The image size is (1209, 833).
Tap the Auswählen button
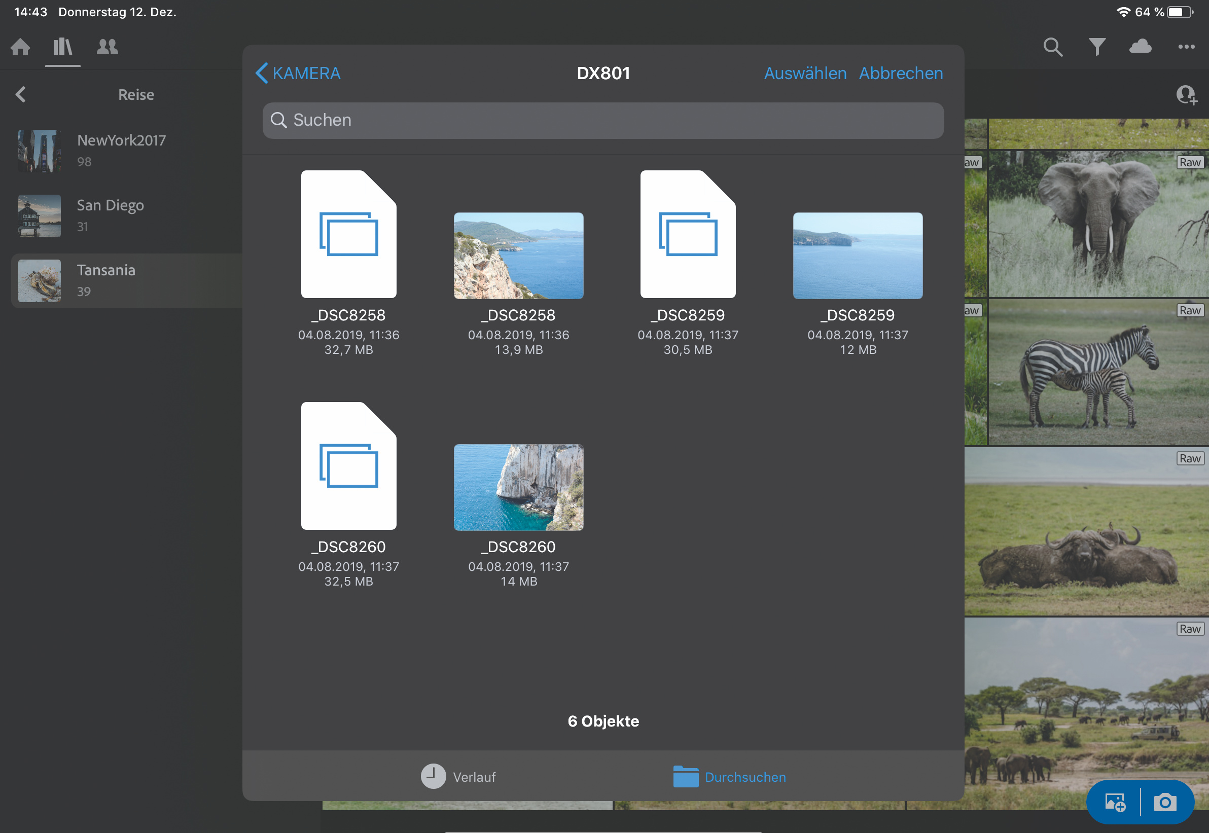(x=805, y=73)
